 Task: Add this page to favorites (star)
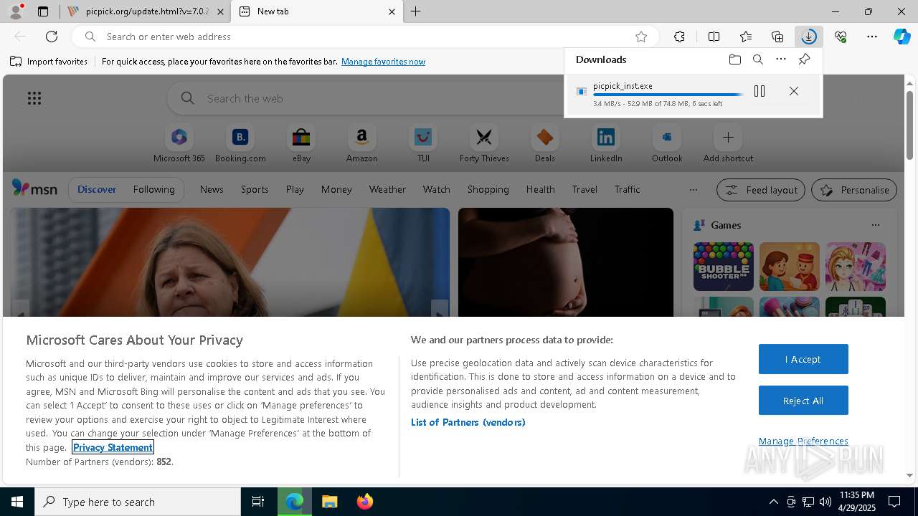pyautogui.click(x=641, y=37)
